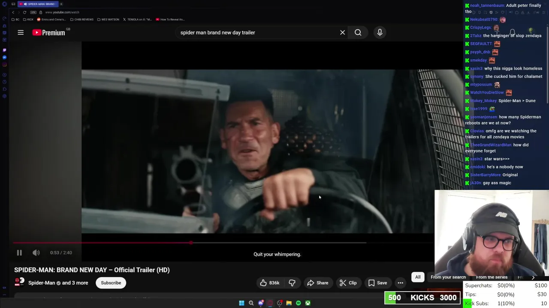The width and height of the screenshot is (549, 308).
Task: Open the CHIBI REVIEWS bookmarks folder
Action: tap(81, 19)
